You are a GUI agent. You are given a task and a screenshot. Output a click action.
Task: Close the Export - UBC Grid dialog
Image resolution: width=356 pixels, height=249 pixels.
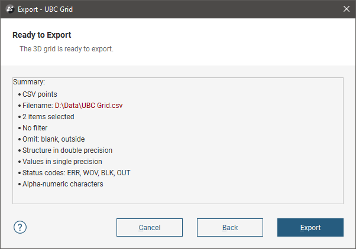(347, 9)
